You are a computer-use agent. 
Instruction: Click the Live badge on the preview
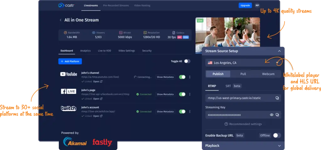200,21
